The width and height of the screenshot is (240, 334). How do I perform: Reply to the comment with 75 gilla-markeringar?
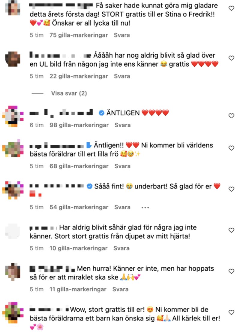point(122,35)
